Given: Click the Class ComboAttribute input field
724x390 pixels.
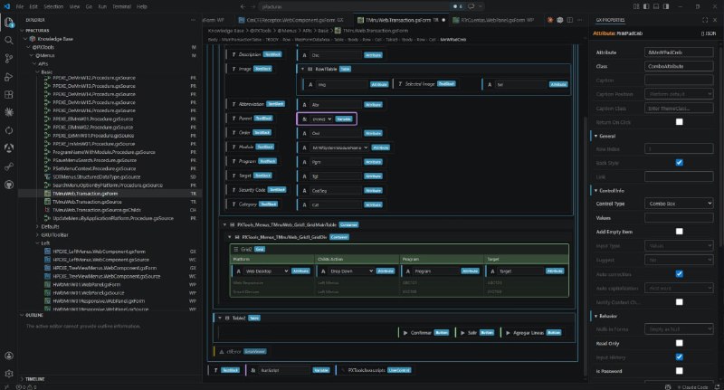Looking at the screenshot, I should pos(679,66).
